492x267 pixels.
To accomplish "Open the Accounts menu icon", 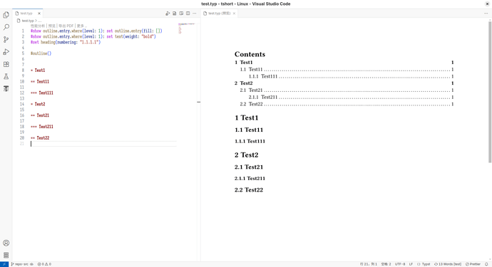I will 6,243.
